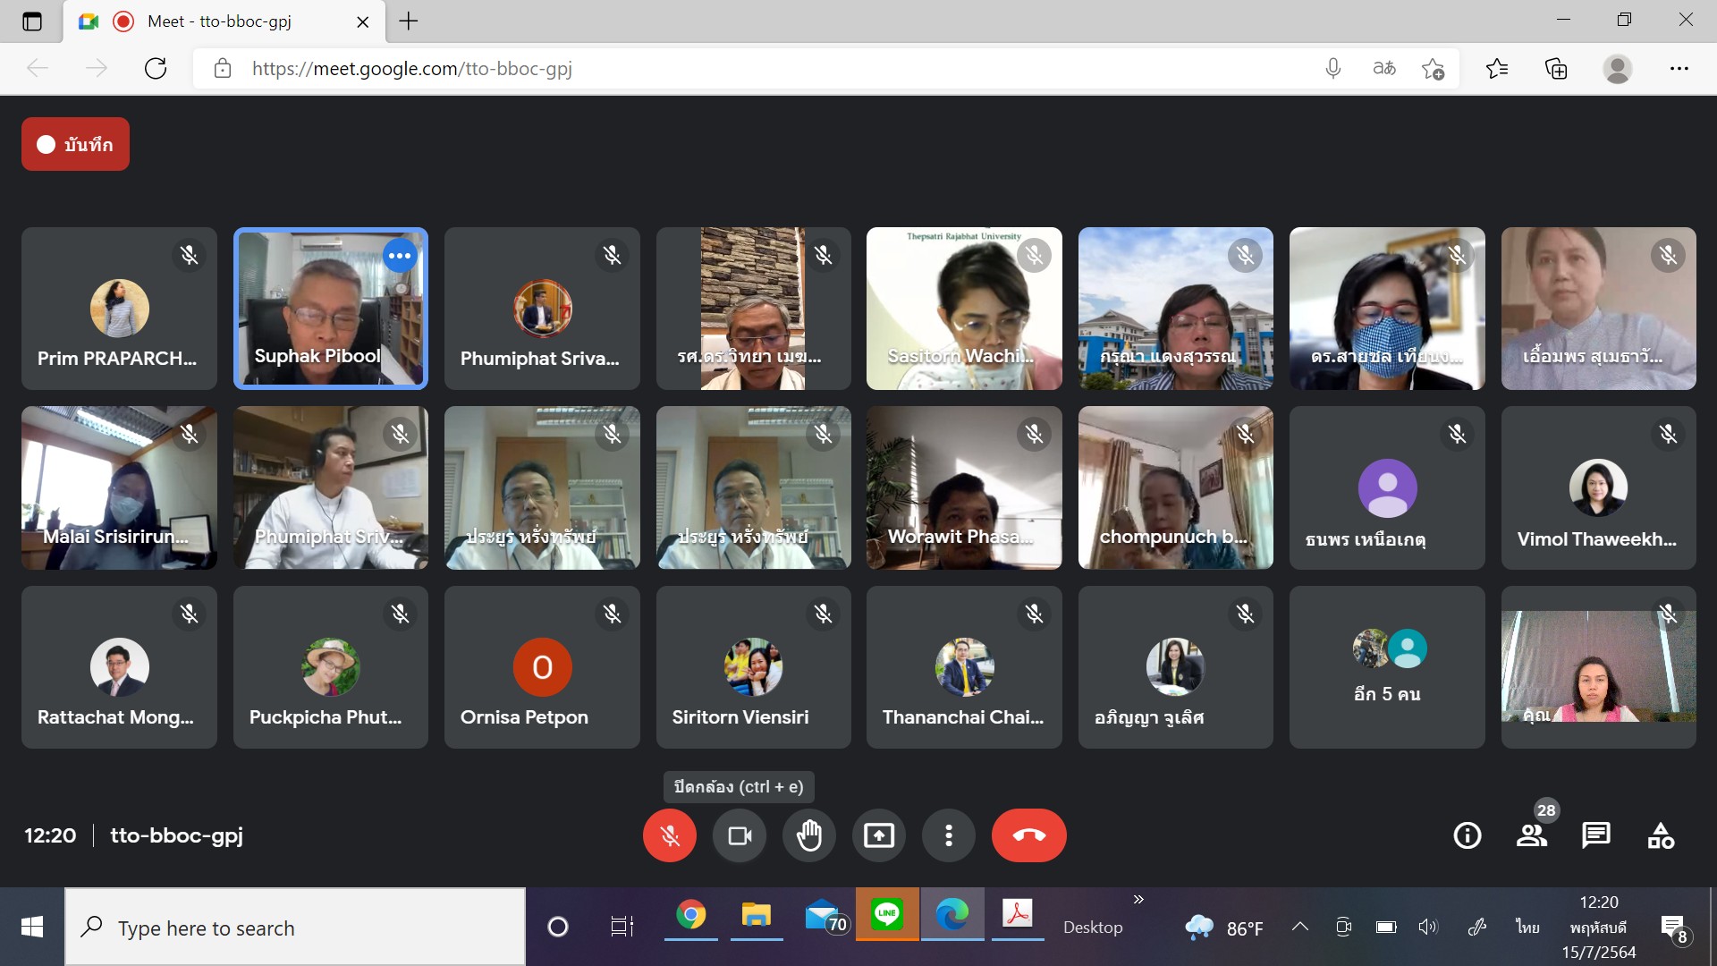
Task: Select the Meet tto-bboc-gpj browser tab
Action: pyautogui.click(x=219, y=21)
